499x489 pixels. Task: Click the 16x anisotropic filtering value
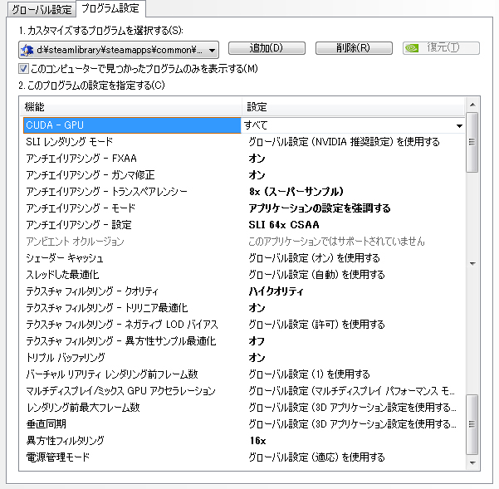pos(257,441)
